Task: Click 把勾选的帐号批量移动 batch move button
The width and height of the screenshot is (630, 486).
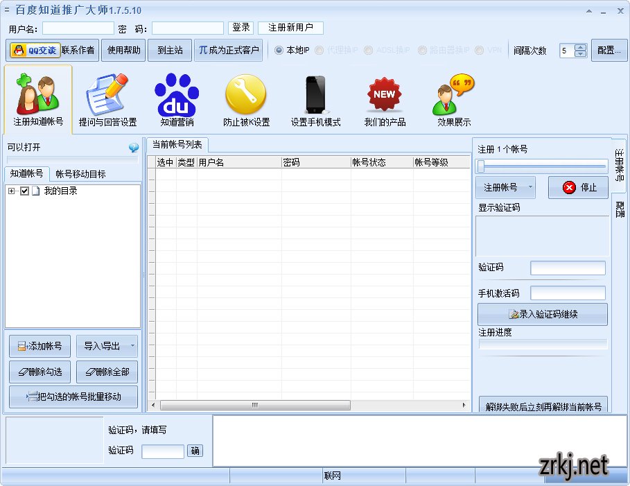Action: 73,397
